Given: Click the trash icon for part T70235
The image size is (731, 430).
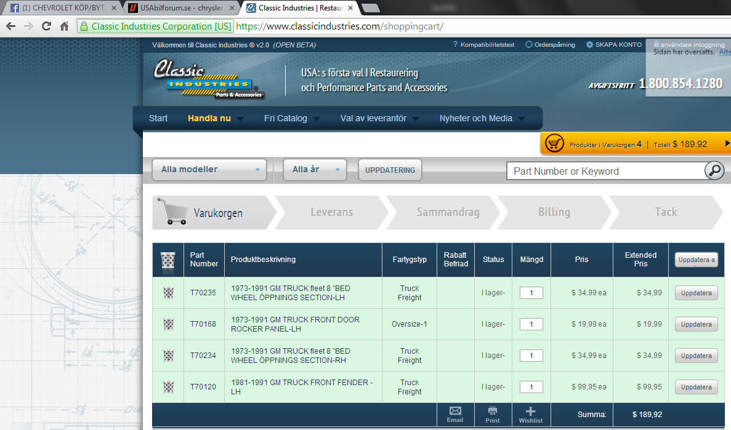Looking at the screenshot, I should coord(168,293).
